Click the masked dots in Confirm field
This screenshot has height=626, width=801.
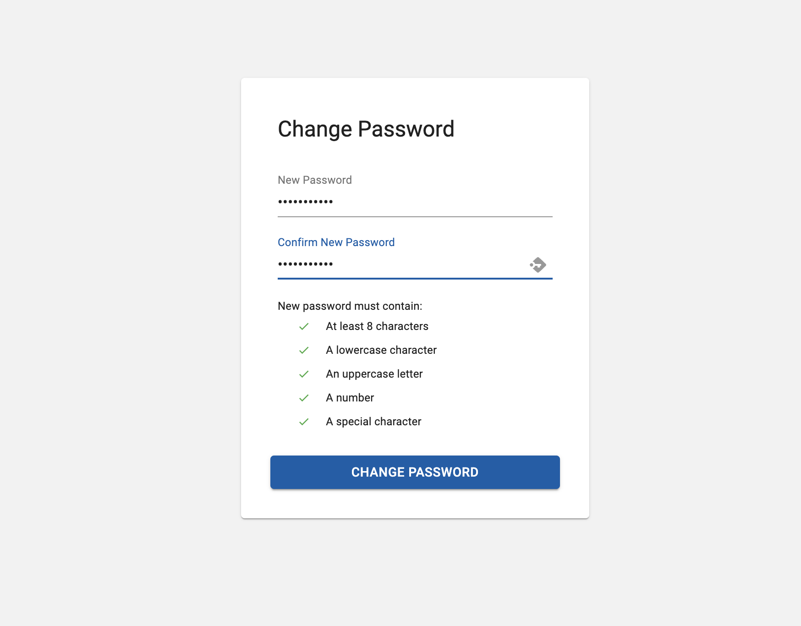(305, 264)
